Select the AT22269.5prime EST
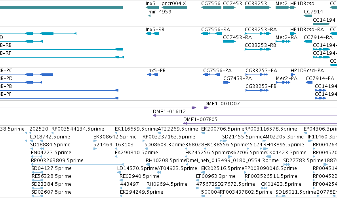The width and height of the screenshot is (337, 198). (x=159, y=133)
